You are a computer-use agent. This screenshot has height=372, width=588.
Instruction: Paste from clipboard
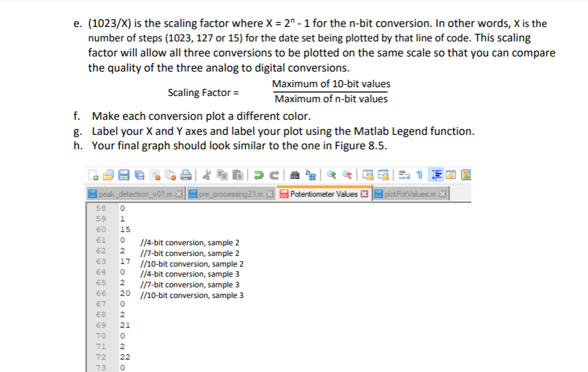[x=236, y=174]
